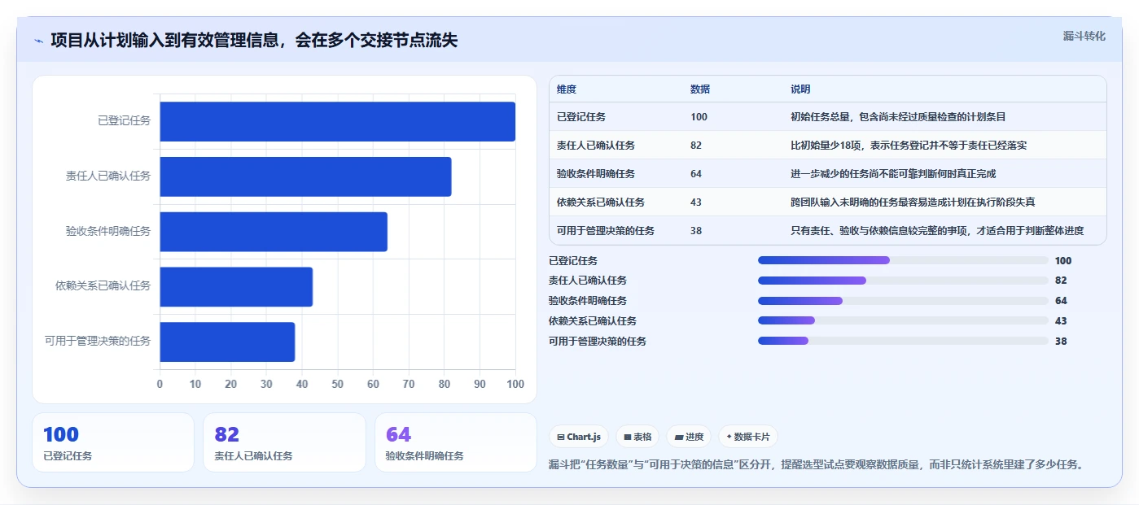Click the 验收条件明确任务 label on the chart axis
This screenshot has height=505, width=1139.
tap(108, 232)
